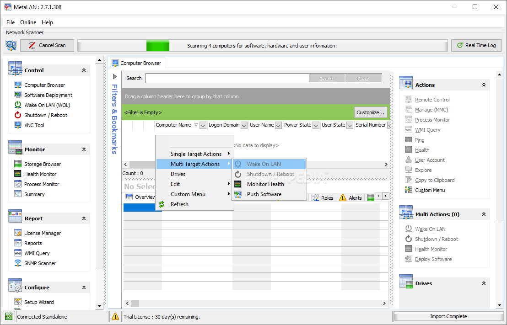Screen dimensions: 507x325
Task: Click the scan progress bar
Action: pos(263,46)
